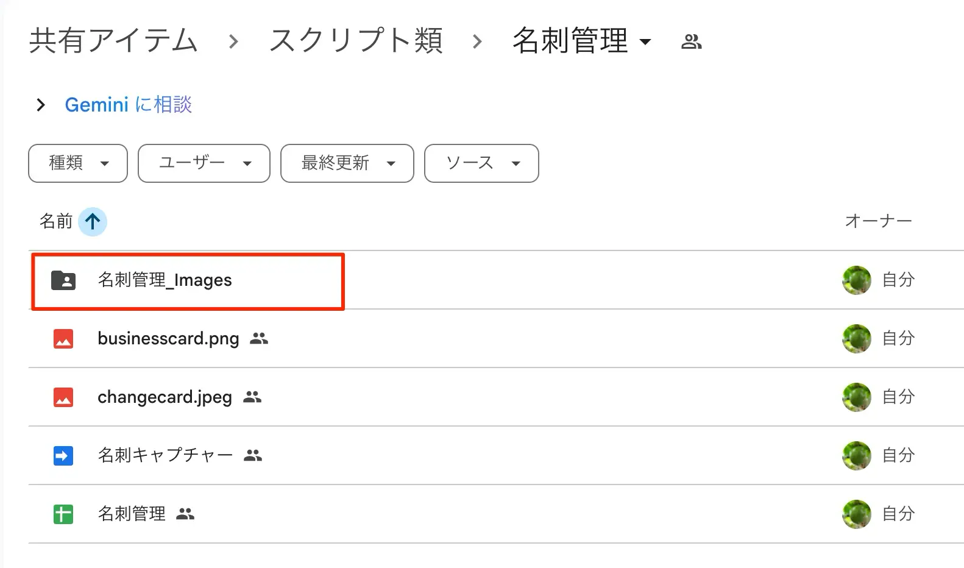
Task: Open the 種類 filter dropdown
Action: pyautogui.click(x=78, y=163)
